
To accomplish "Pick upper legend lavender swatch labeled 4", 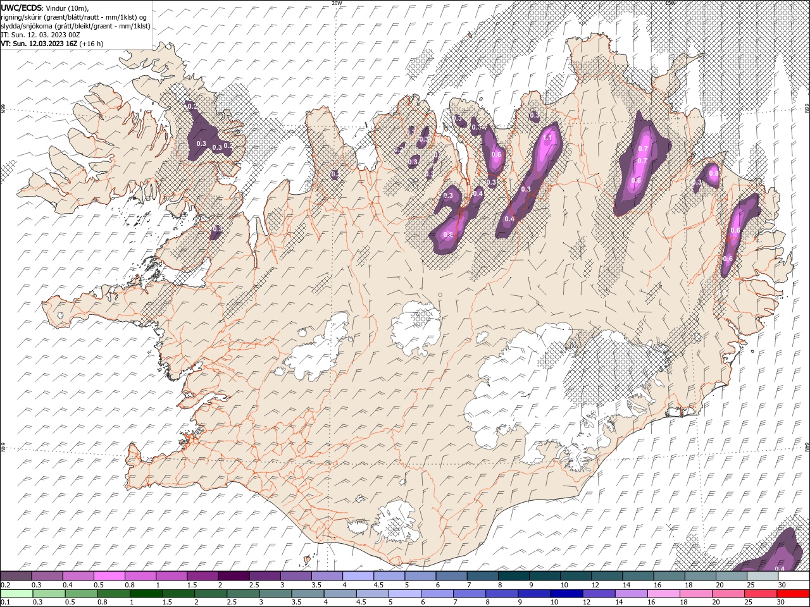I will [x=358, y=576].
